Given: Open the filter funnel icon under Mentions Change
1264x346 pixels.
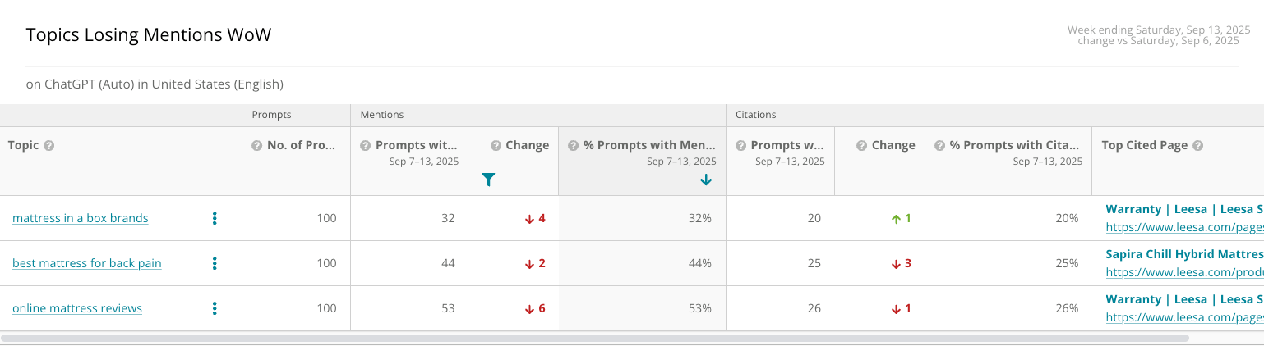Looking at the screenshot, I should [x=488, y=180].
